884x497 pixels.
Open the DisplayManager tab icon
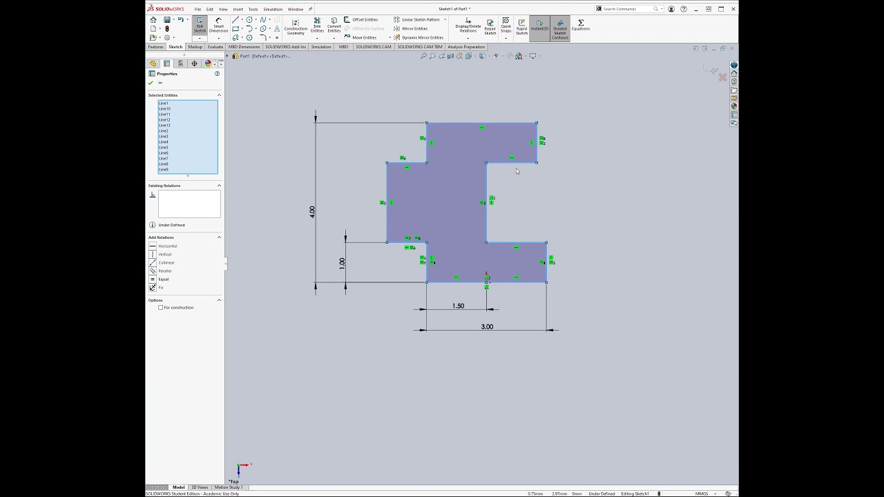208,64
